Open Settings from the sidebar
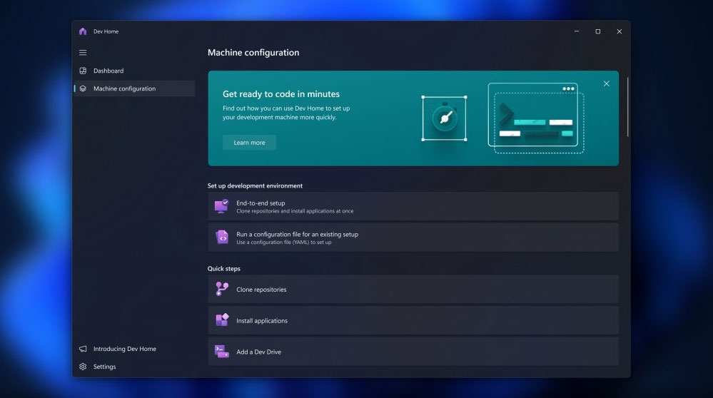 (135, 367)
